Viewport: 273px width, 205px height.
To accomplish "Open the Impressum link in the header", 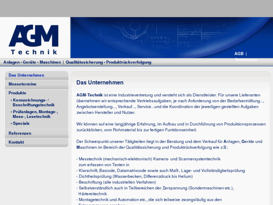I will pos(246,59).
